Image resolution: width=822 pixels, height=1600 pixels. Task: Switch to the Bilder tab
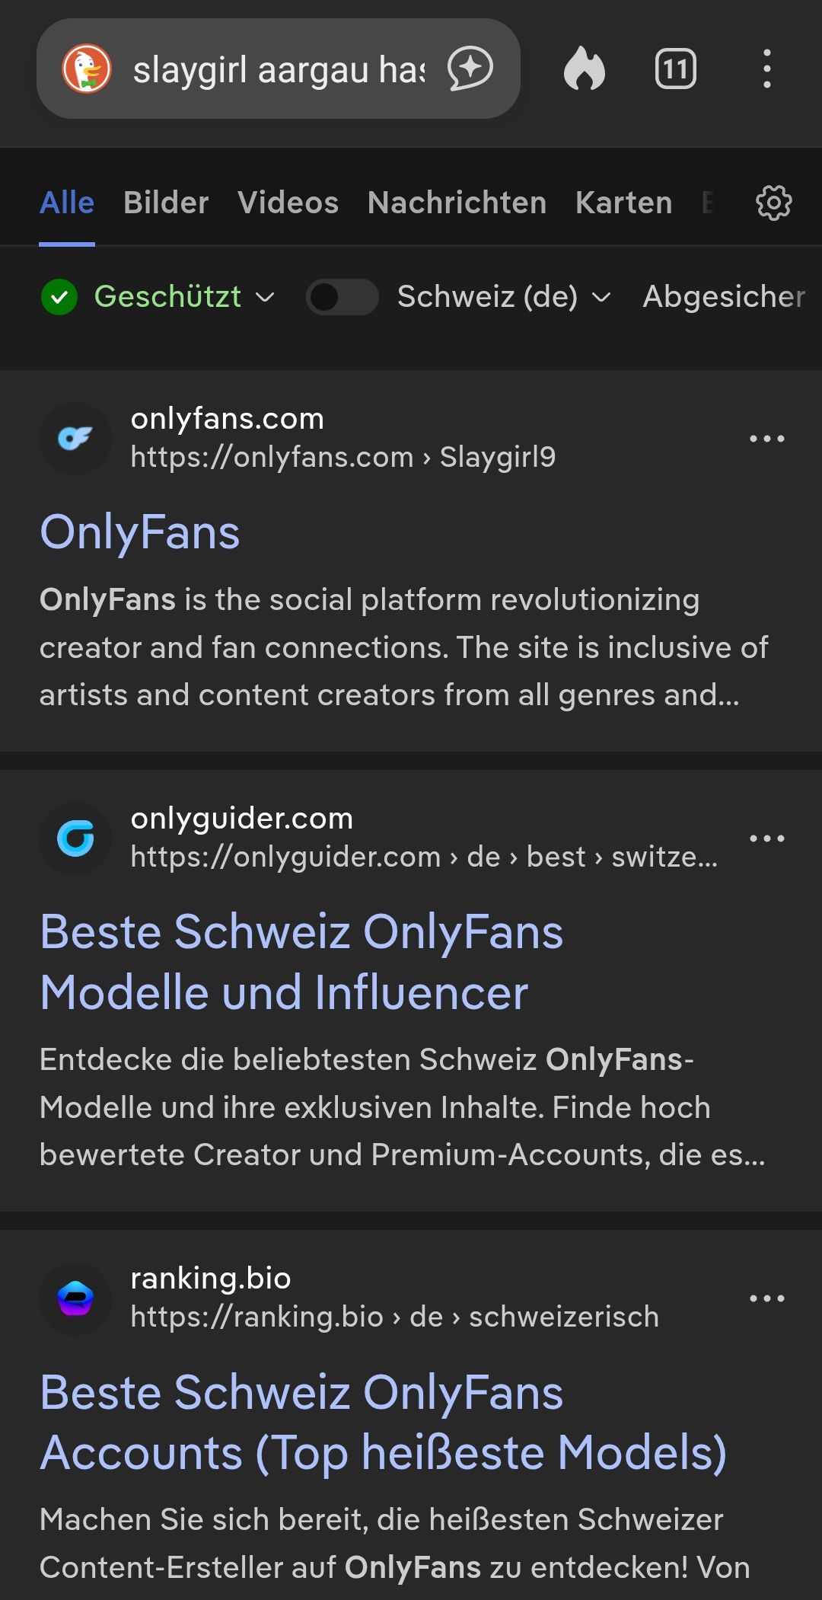(x=166, y=203)
